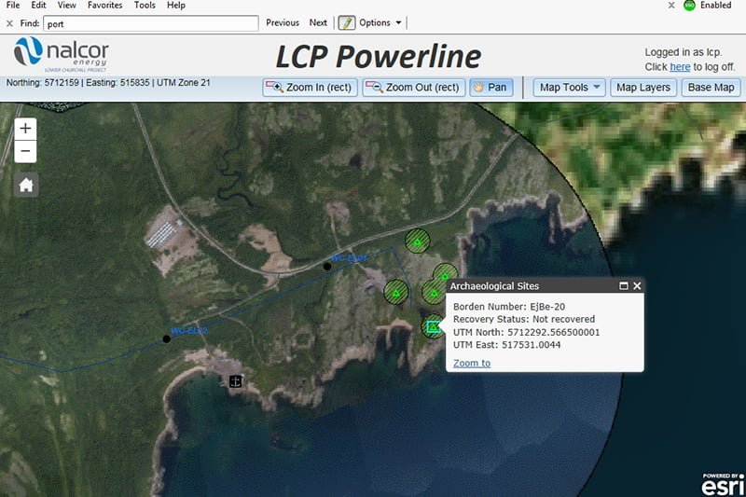
Task: Maximize the Archaeological Sites popup
Action: (624, 286)
